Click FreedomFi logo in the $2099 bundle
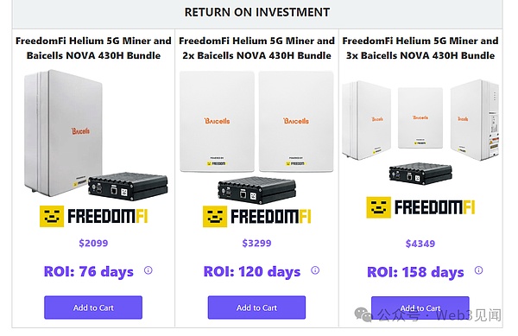 click(94, 217)
